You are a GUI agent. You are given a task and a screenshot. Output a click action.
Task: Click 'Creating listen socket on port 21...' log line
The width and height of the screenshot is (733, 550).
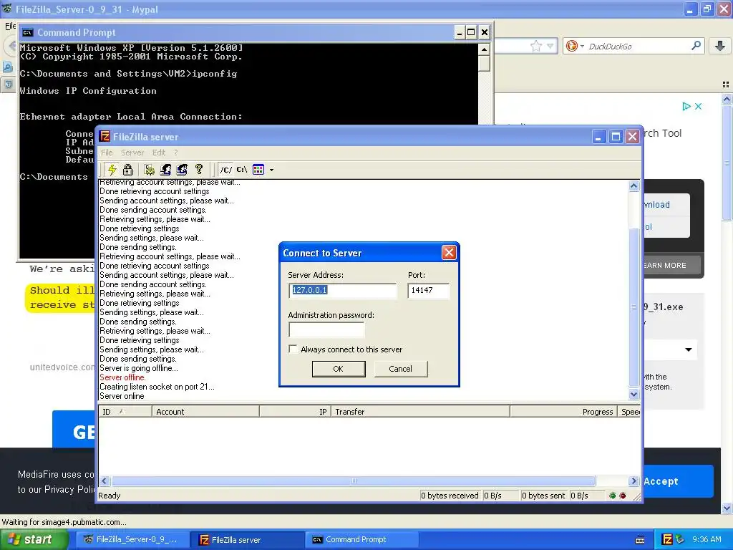157,387
